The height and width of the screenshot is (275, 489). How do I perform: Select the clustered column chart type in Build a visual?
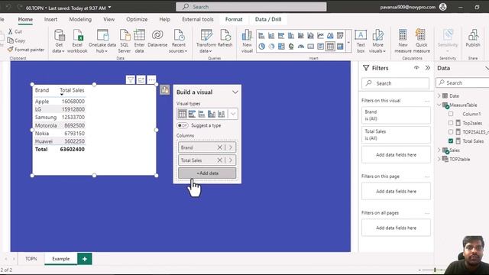(212, 114)
